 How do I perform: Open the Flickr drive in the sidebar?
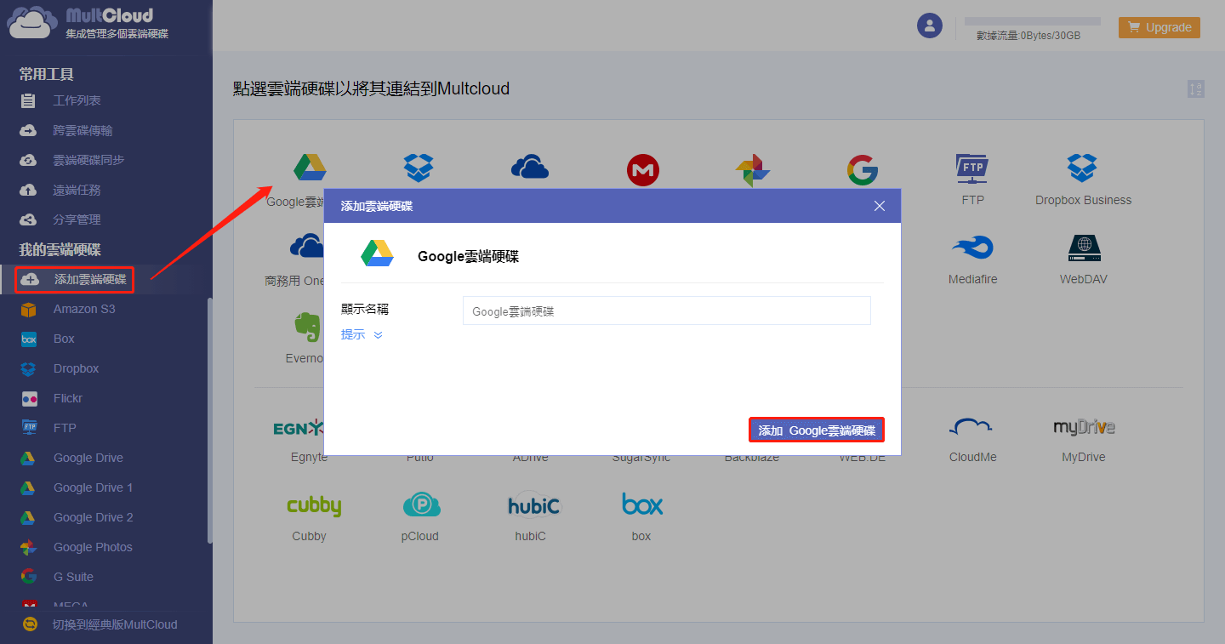tap(67, 398)
